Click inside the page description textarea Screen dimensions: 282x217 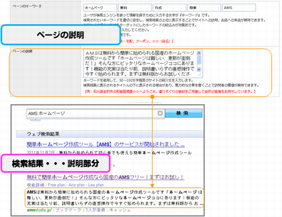[140, 63]
